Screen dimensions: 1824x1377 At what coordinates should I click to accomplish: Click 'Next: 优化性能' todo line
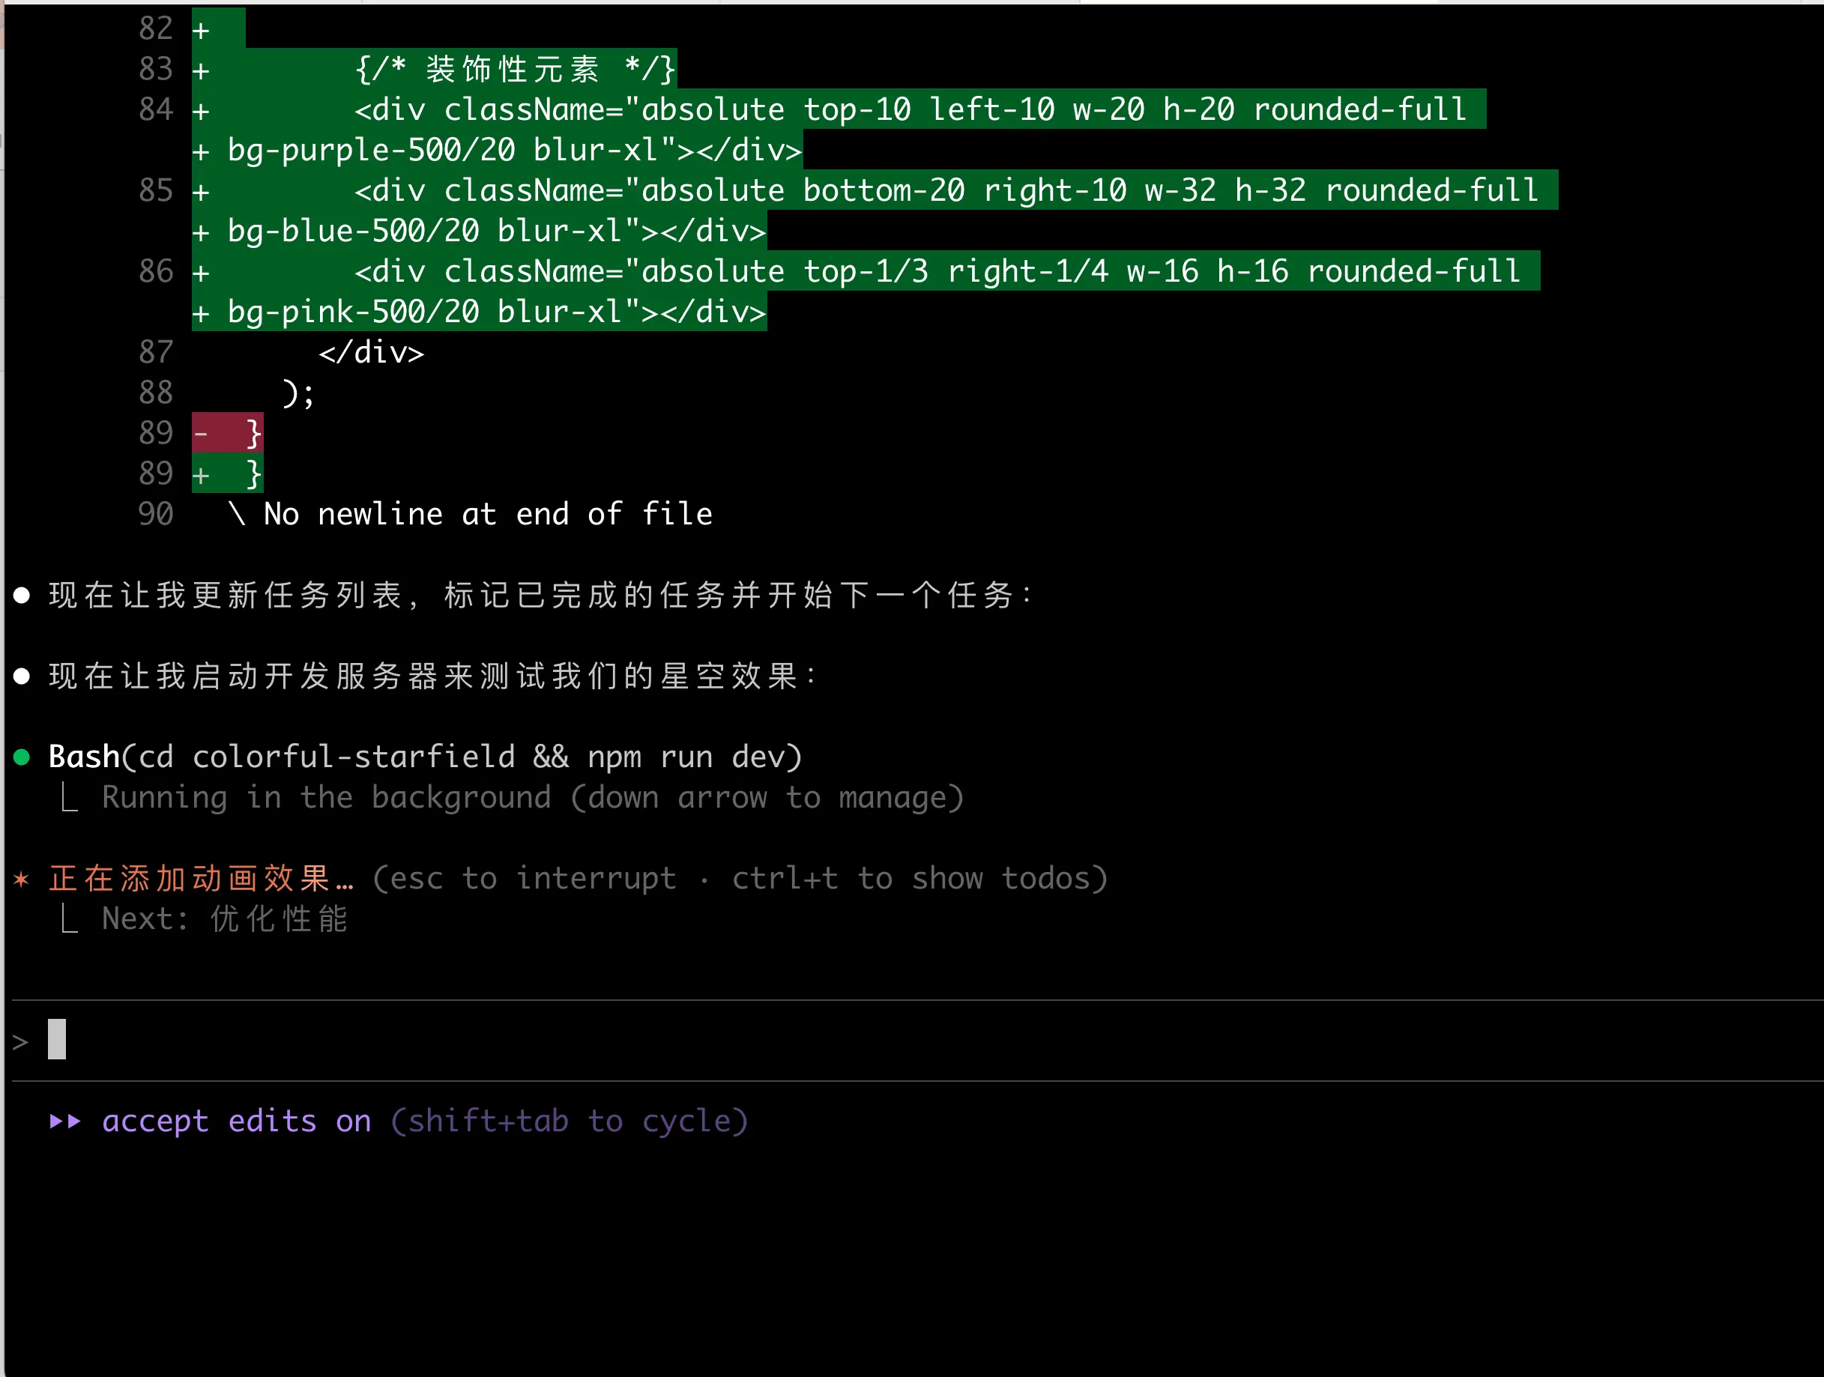tap(224, 918)
